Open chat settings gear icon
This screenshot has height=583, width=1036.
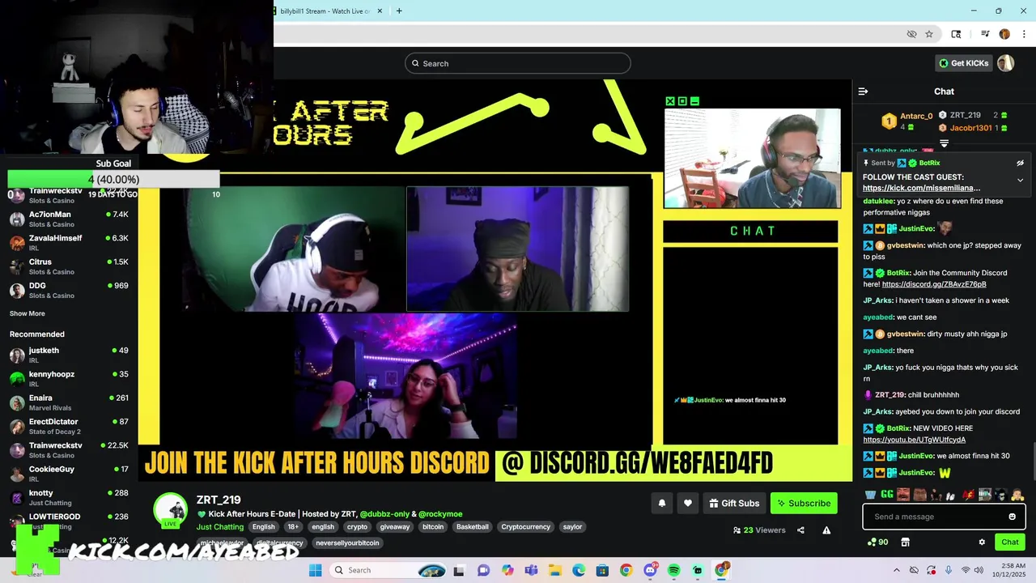[982, 542]
